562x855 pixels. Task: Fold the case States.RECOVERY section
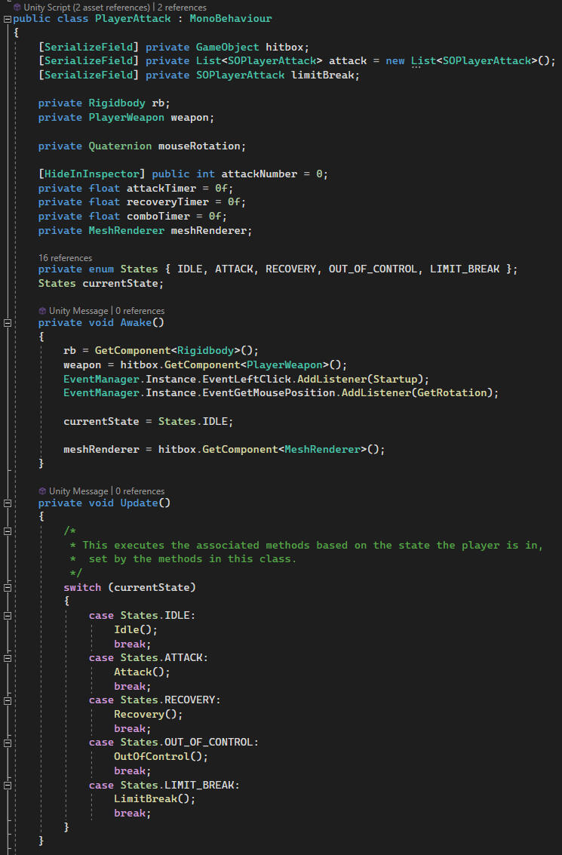pyautogui.click(x=7, y=700)
